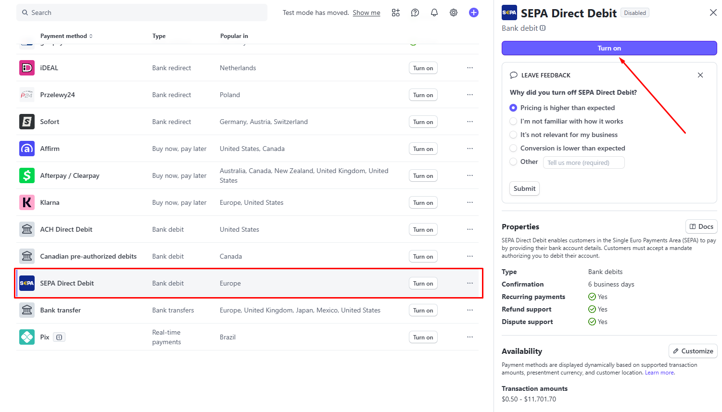Close the SEPA Direct Debit details panel

point(713,12)
